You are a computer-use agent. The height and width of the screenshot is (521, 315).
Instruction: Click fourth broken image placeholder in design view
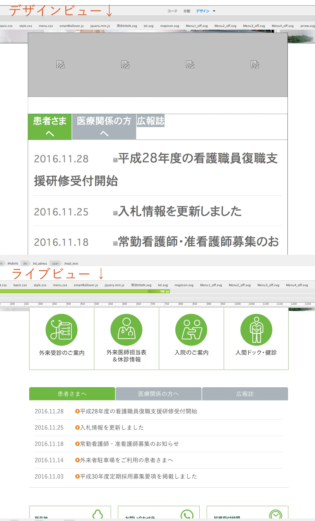255,65
